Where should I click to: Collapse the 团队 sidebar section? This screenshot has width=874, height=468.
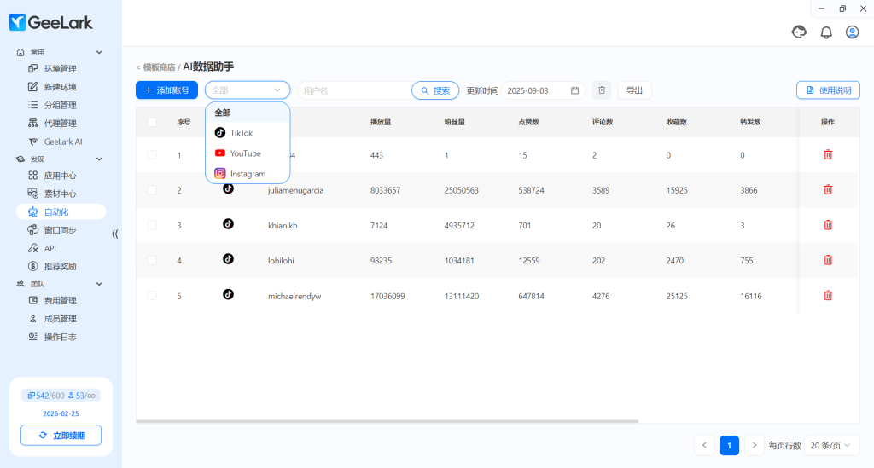[99, 284]
